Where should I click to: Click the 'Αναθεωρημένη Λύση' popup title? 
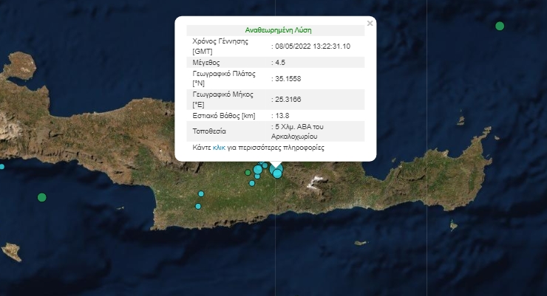(x=277, y=30)
